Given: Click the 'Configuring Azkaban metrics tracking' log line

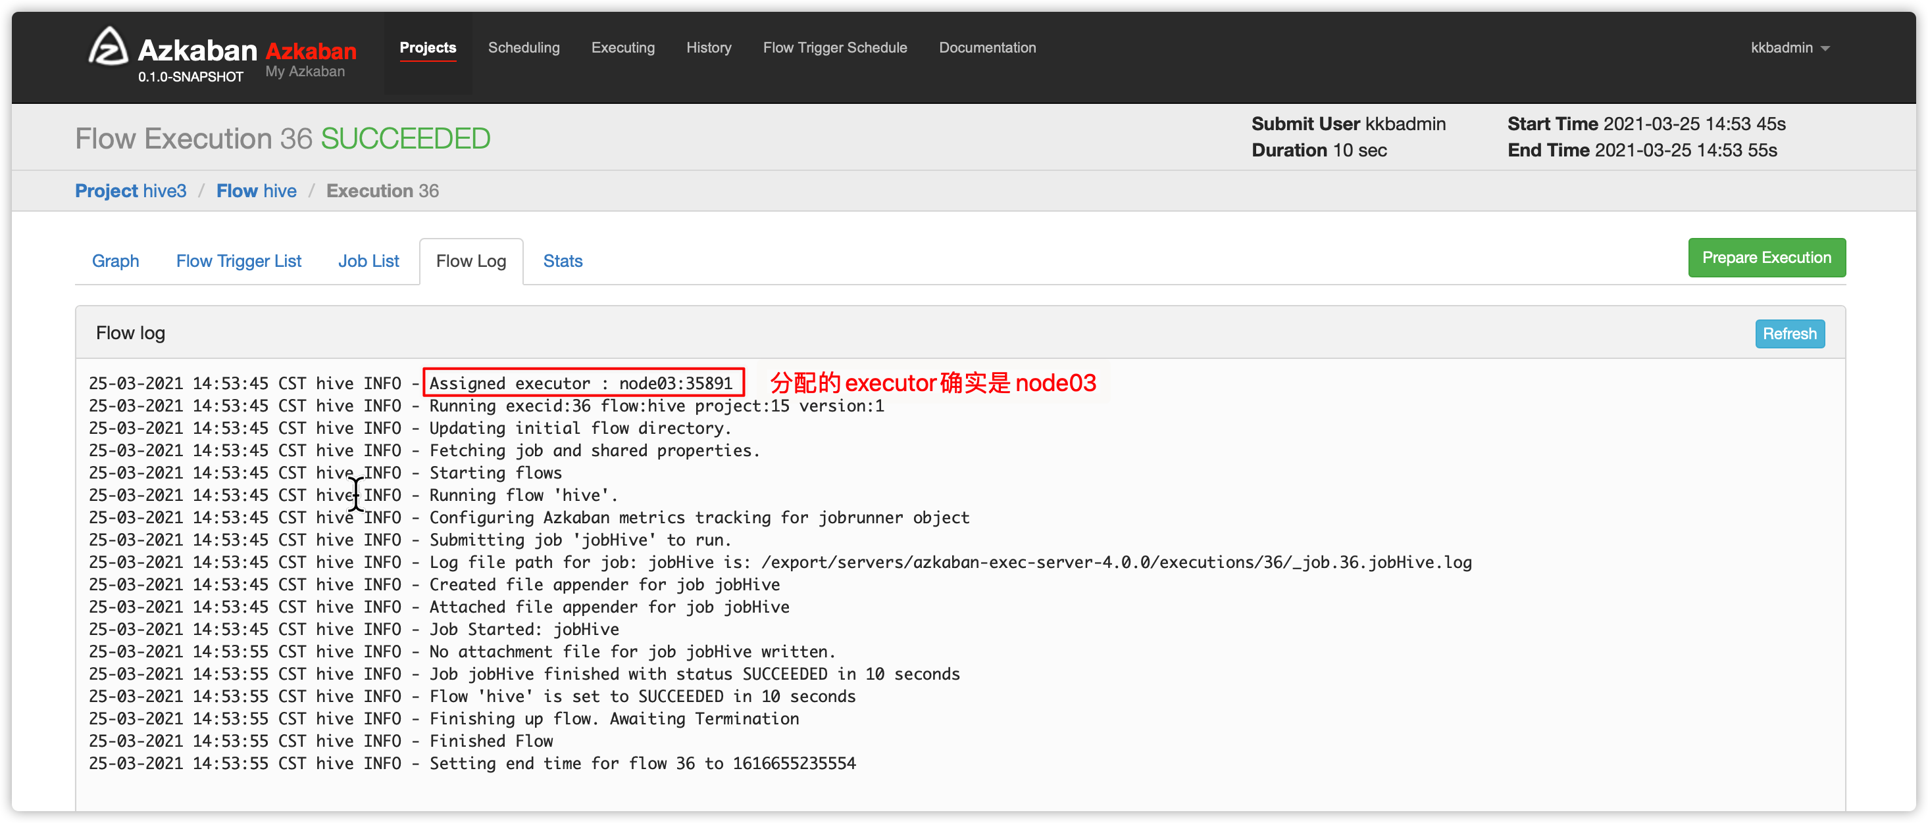Looking at the screenshot, I should [x=528, y=518].
